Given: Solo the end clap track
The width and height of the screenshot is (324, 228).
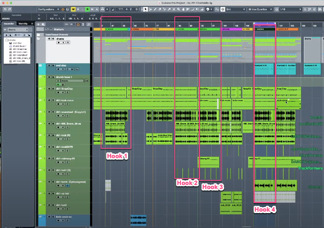Looking at the screenshot, I should (53, 65).
